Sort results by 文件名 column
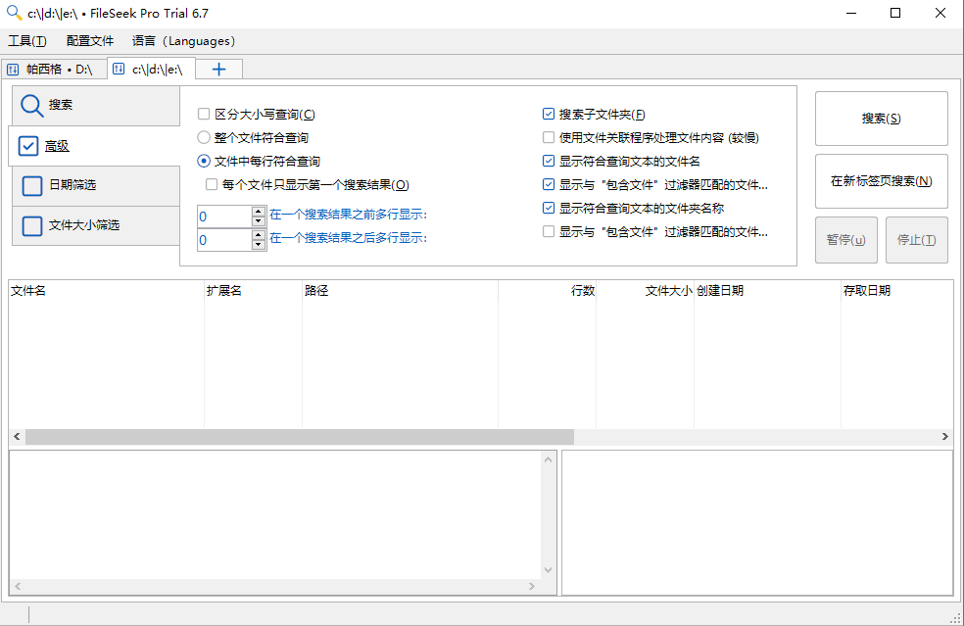964x626 pixels. coord(106,291)
